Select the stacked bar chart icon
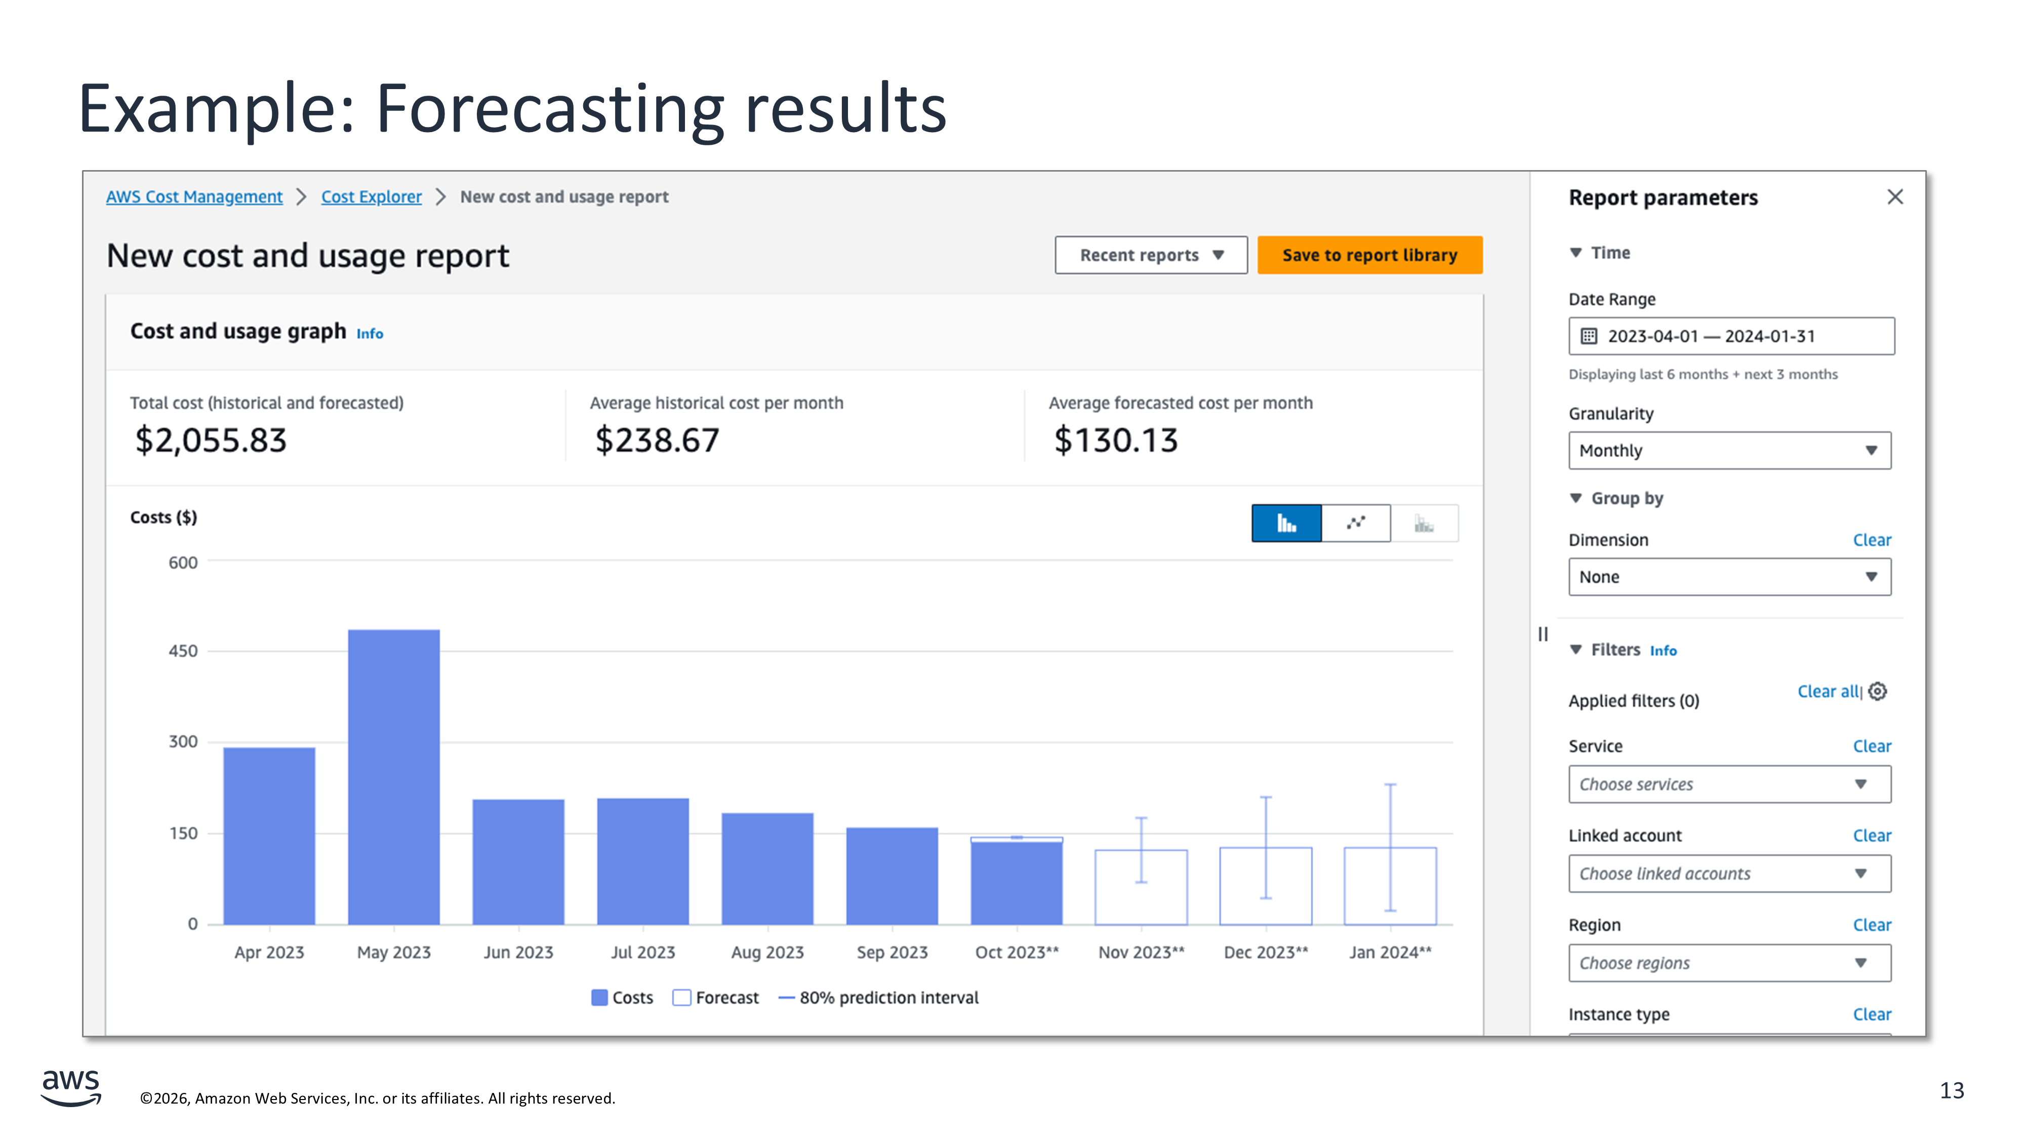2025x1139 pixels. 1424,523
